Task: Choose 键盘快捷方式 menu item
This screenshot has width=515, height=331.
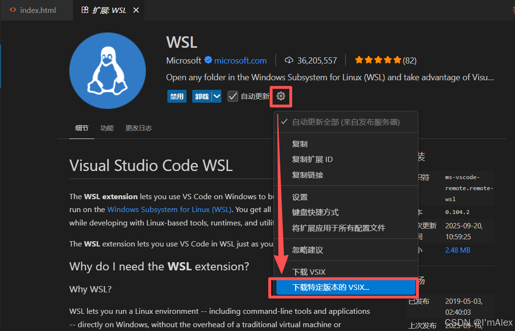Action: click(346, 212)
